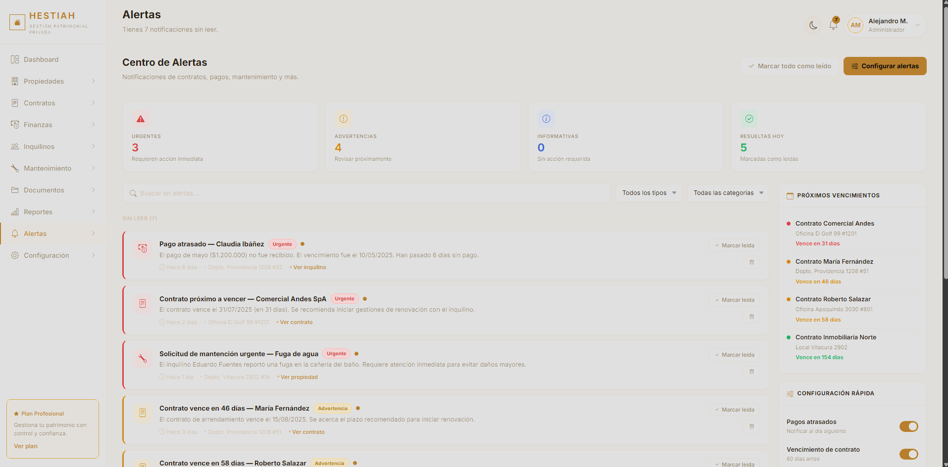
Task: Open Documentos in the sidebar
Action: pos(52,190)
